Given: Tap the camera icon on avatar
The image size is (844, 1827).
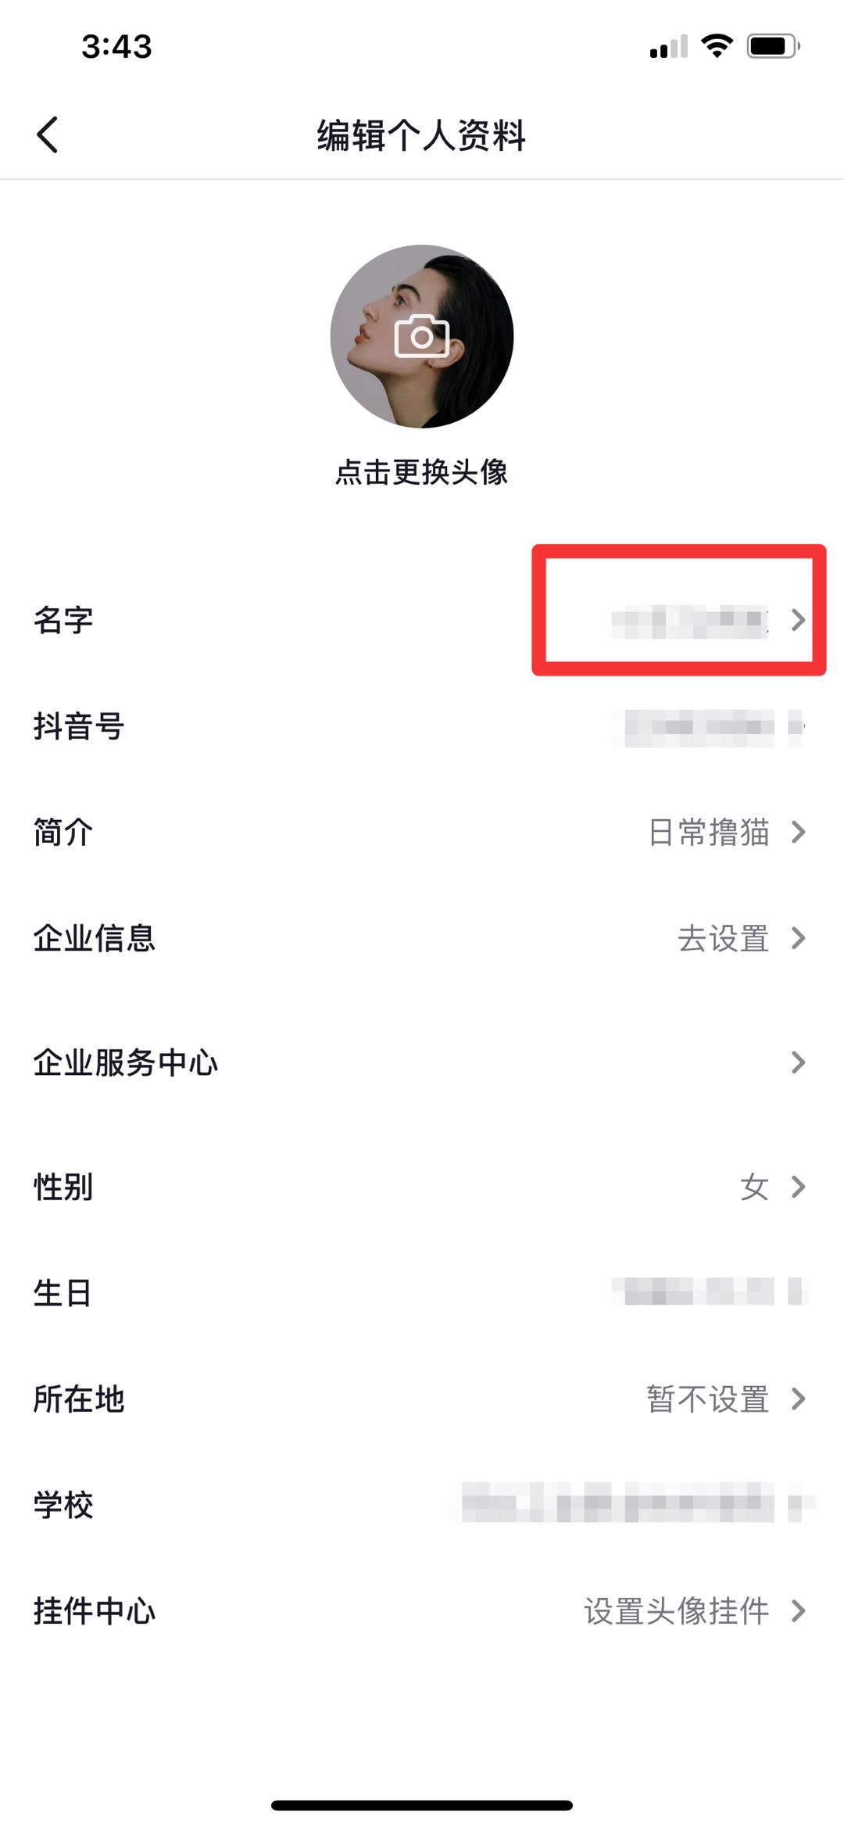Looking at the screenshot, I should [421, 336].
